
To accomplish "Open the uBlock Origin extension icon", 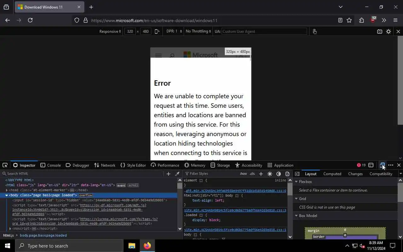I will point(373,20).
